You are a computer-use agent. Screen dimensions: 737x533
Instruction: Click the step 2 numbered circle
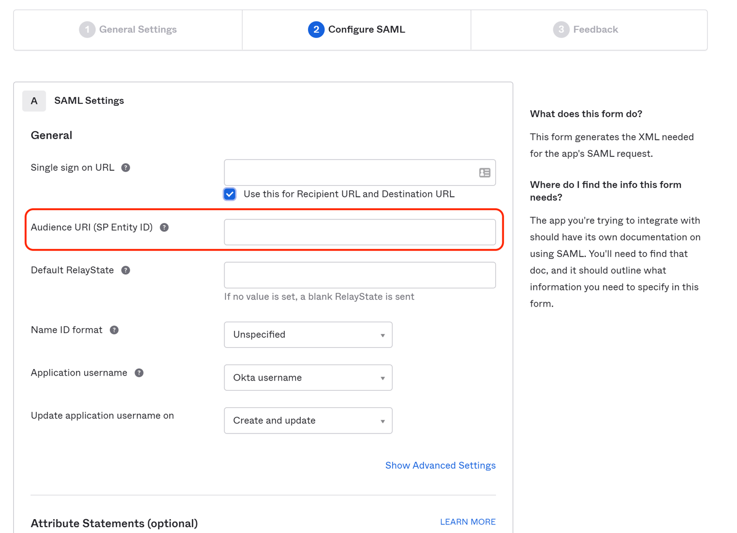[x=316, y=29]
